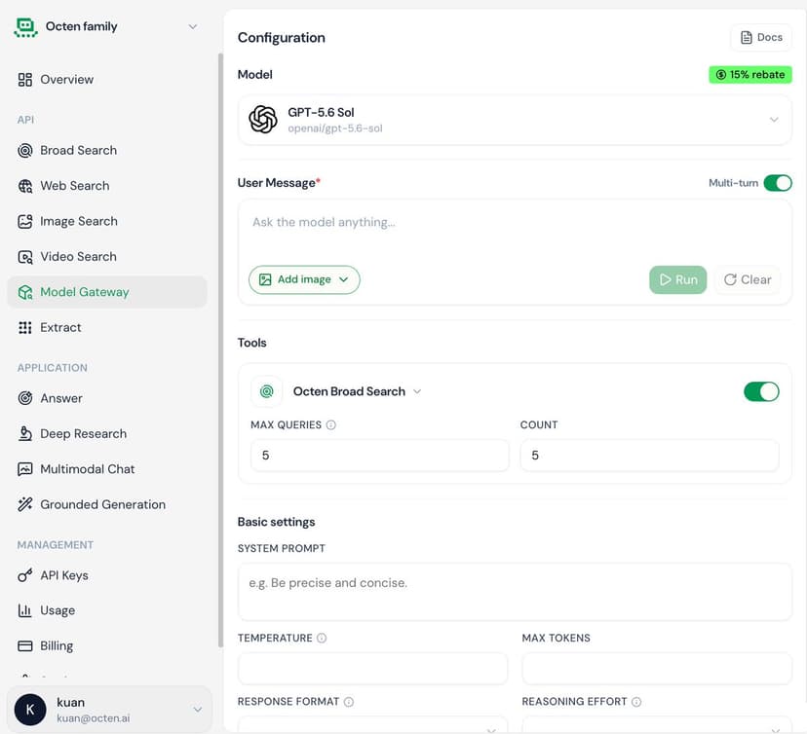807x734 pixels.
Task: Click the Reasoning Effort info icon
Action: click(636, 702)
